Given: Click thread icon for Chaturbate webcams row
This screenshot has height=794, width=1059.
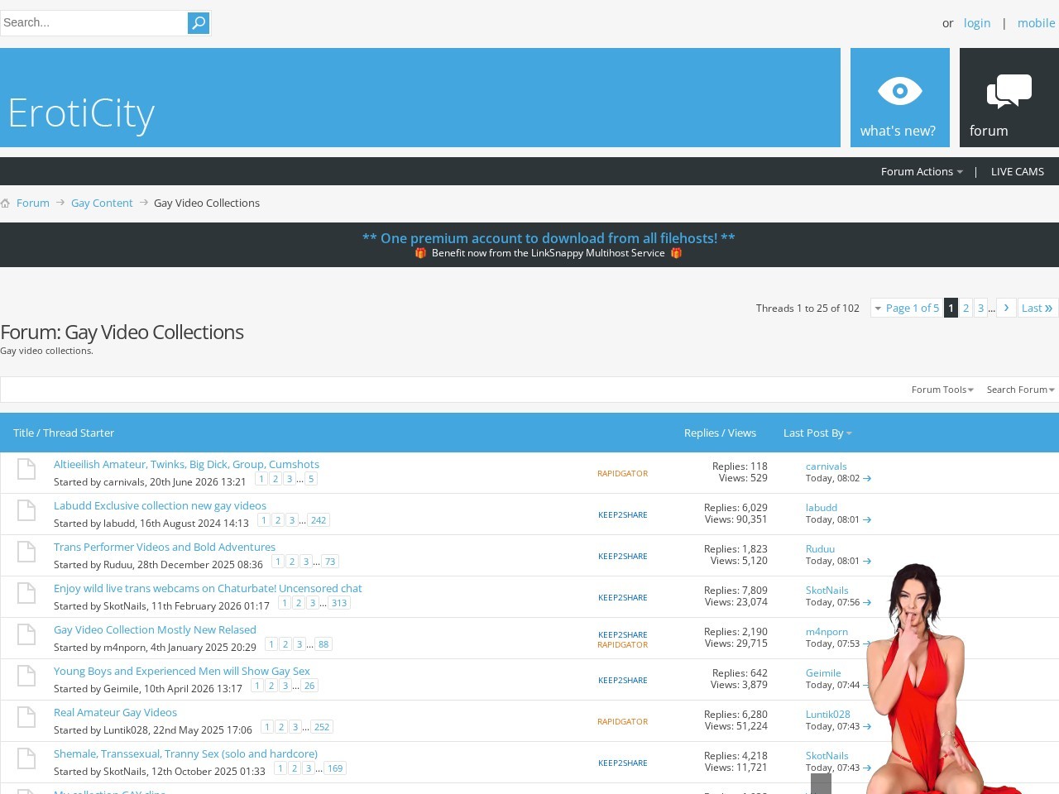Looking at the screenshot, I should tap(26, 593).
